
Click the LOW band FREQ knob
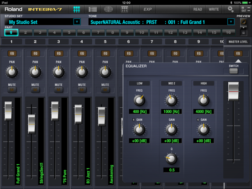[139, 100]
